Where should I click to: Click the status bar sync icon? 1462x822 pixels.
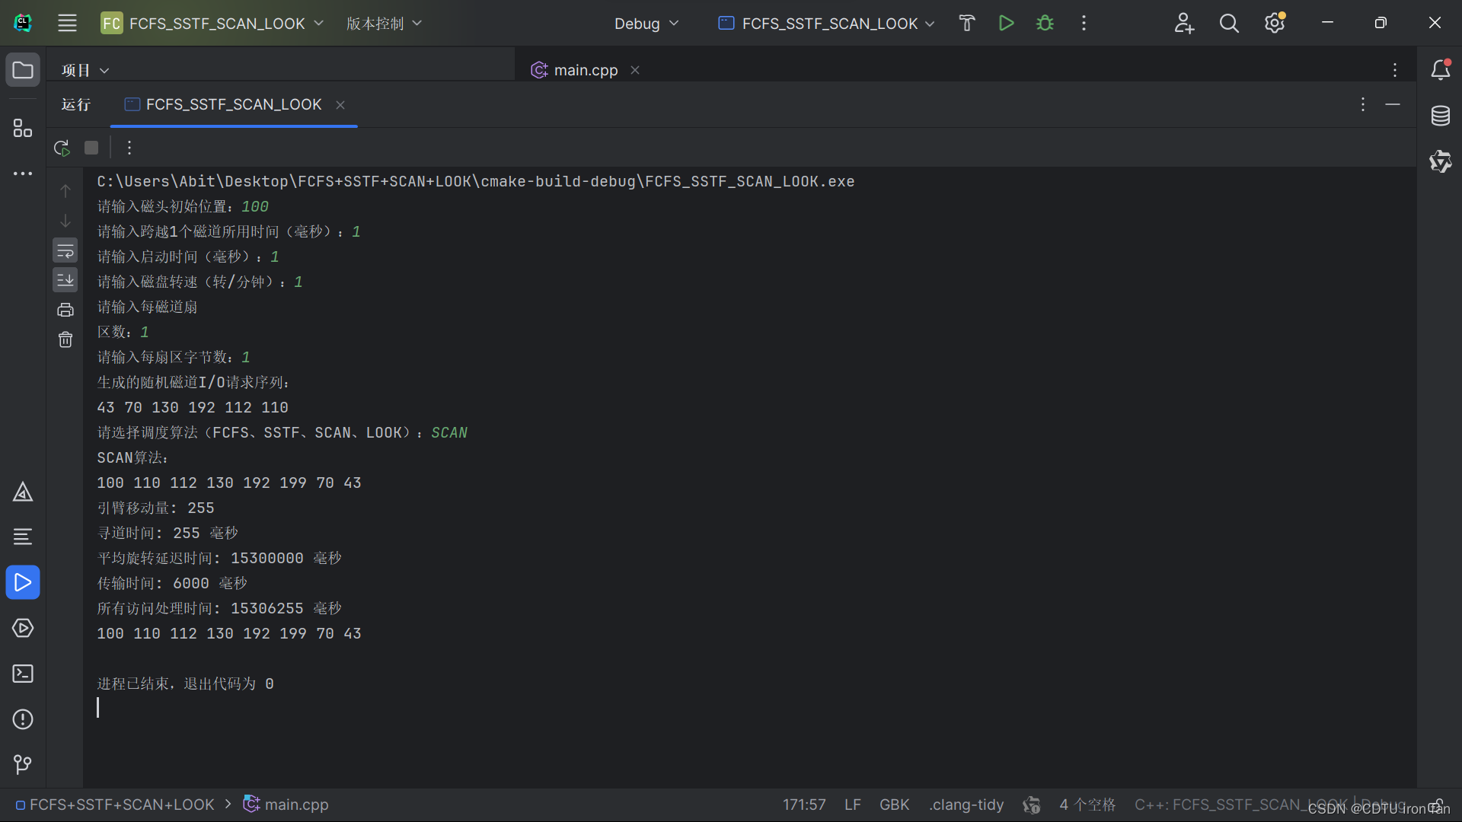[x=1032, y=804]
